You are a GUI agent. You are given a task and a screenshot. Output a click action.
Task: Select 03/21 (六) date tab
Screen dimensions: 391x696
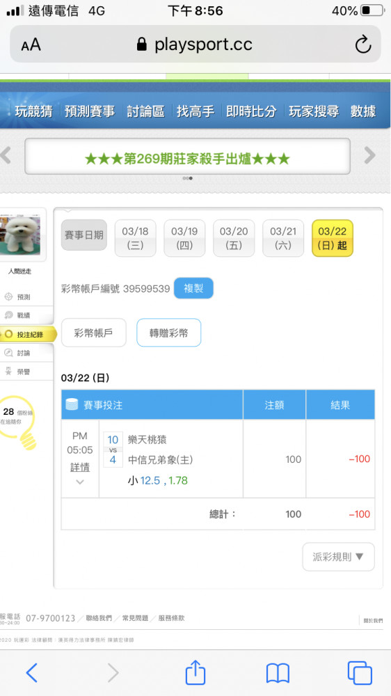click(x=283, y=238)
